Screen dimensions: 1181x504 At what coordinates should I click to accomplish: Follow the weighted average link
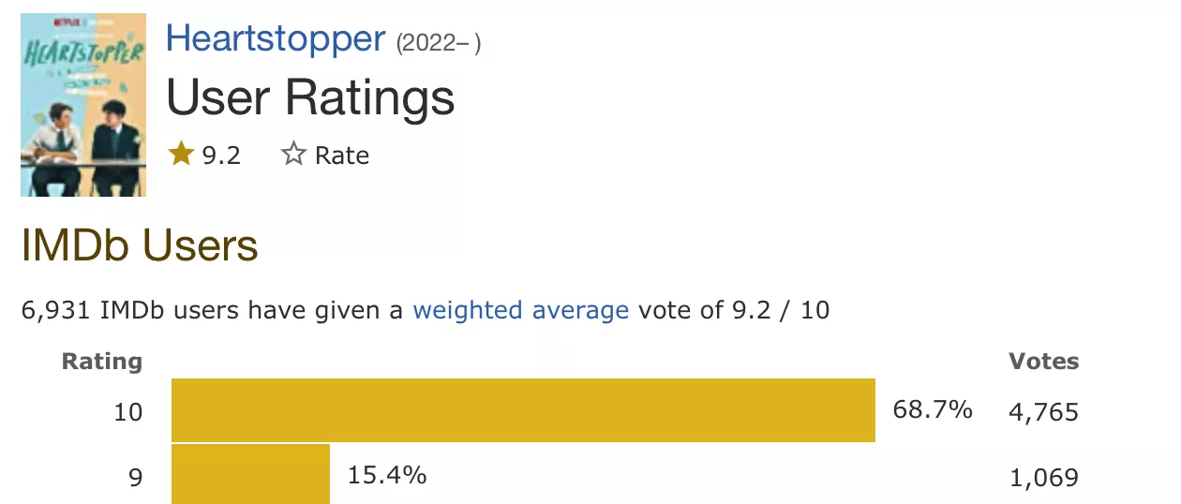click(x=521, y=310)
